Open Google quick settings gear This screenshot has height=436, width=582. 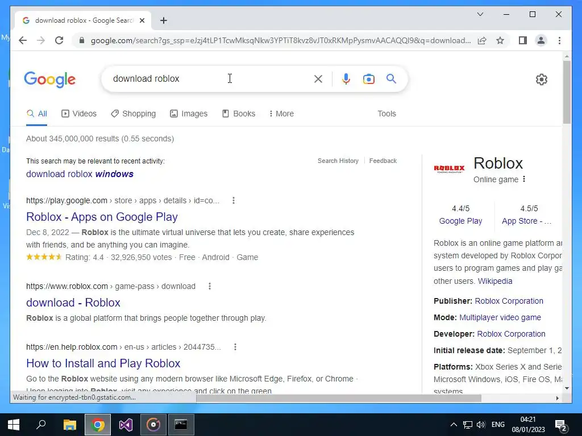(x=541, y=79)
